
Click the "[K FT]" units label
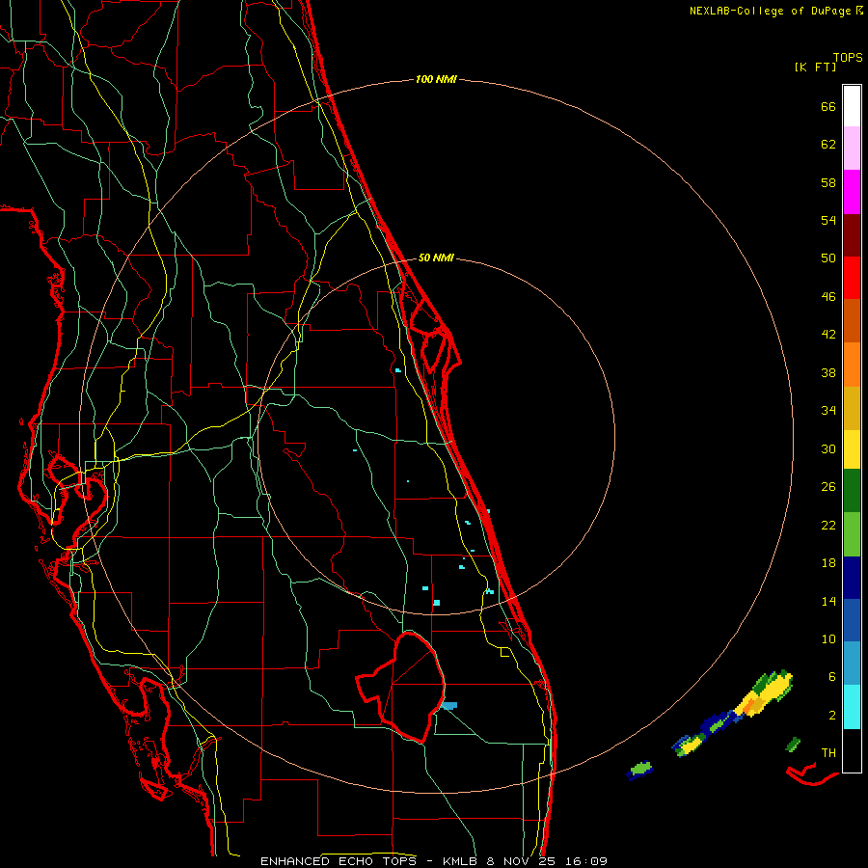(815, 67)
